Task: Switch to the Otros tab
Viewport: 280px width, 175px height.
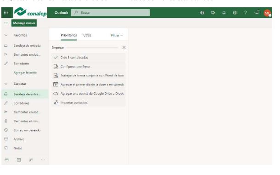Action: click(87, 35)
